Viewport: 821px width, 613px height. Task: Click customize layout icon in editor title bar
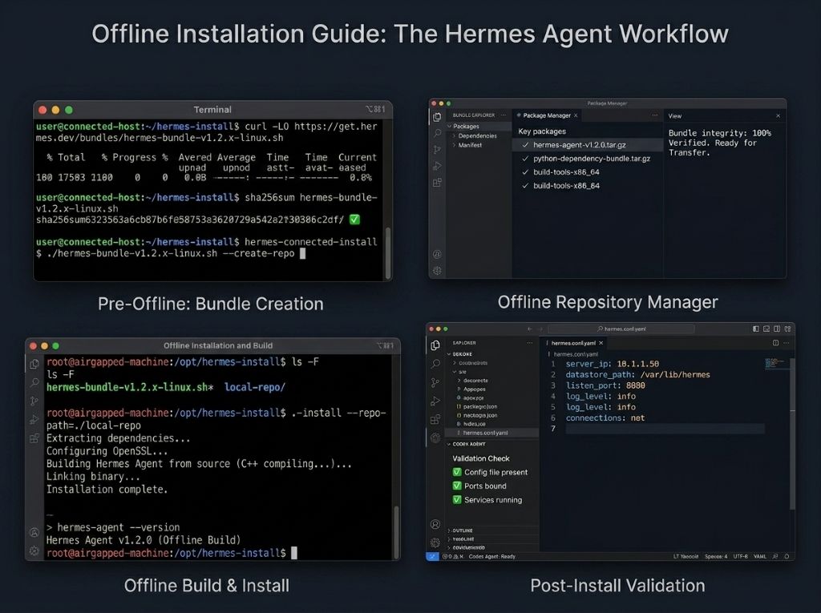tap(787, 329)
